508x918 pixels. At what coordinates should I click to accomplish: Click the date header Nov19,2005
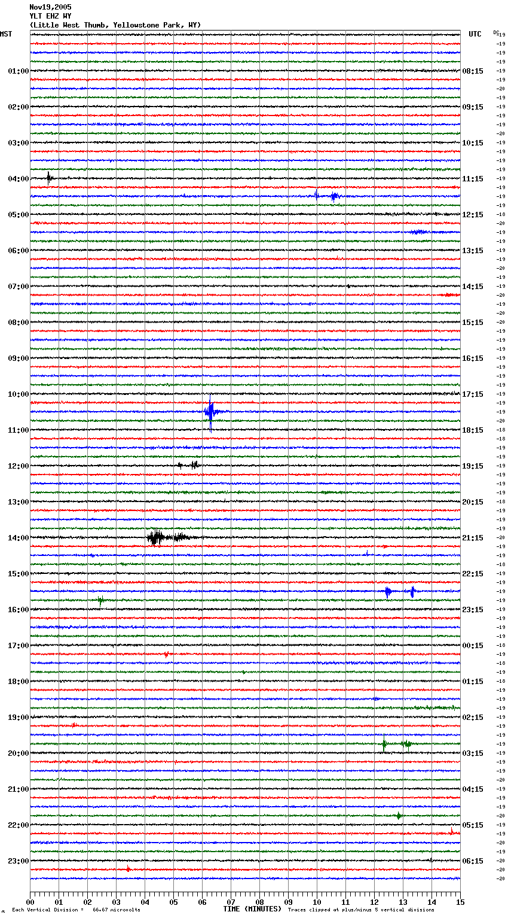50,7
